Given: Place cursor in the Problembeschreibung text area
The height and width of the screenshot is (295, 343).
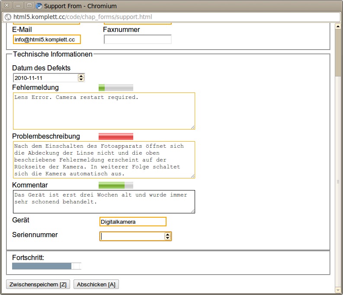Looking at the screenshot, I should click(104, 160).
